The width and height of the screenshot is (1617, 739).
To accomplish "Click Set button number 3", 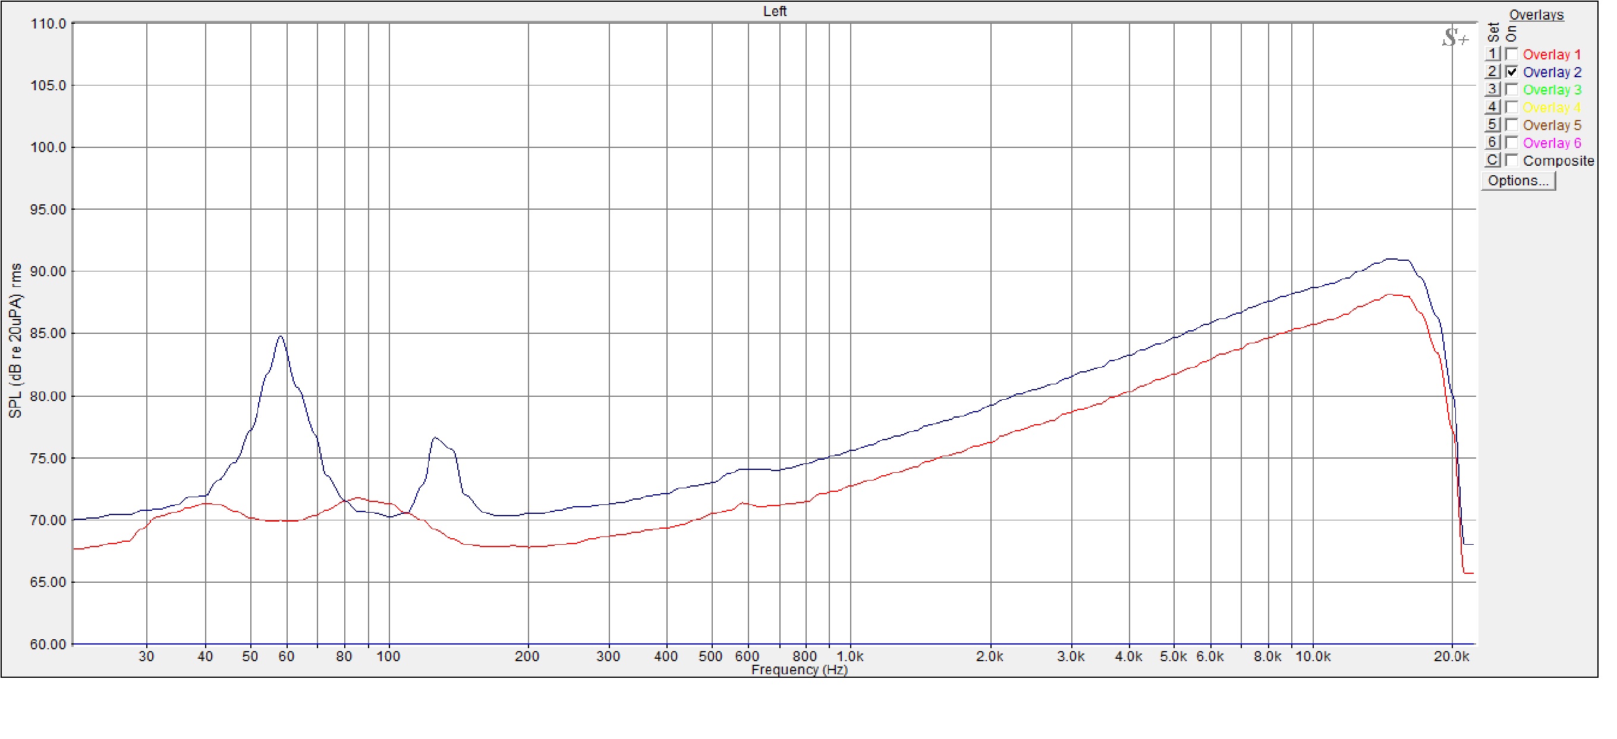I will point(1492,89).
